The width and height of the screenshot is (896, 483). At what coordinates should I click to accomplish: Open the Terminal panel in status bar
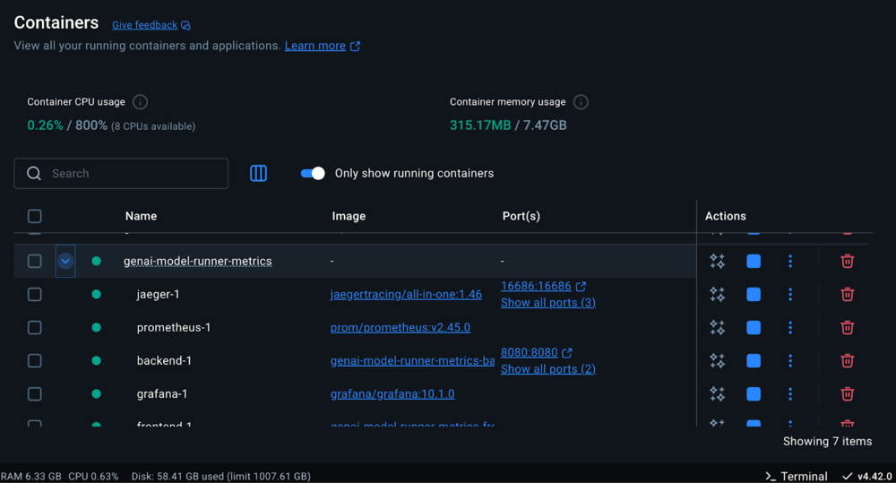796,476
